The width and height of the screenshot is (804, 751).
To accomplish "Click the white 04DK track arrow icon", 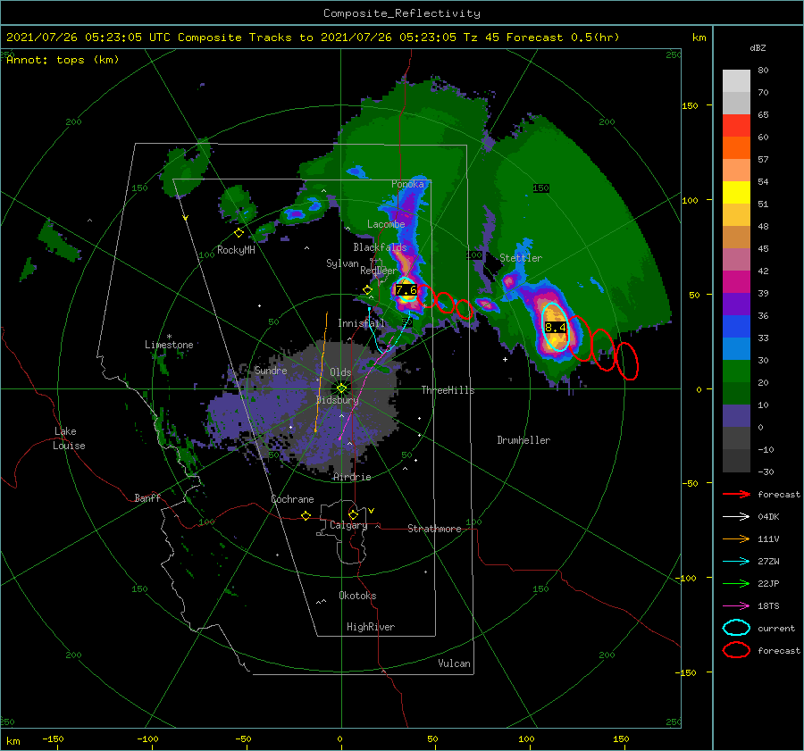I will (736, 516).
